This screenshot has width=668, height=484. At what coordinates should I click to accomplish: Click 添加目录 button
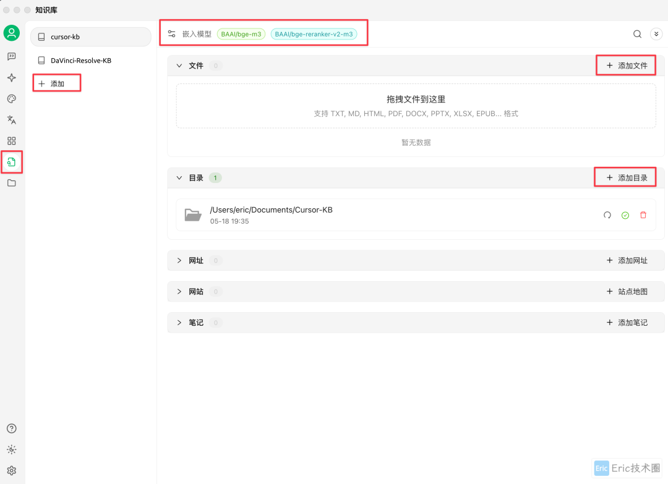[x=626, y=178]
